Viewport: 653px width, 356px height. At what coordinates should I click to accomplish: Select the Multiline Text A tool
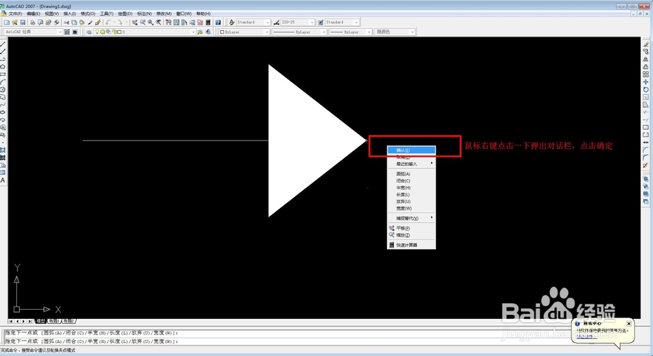point(3,180)
